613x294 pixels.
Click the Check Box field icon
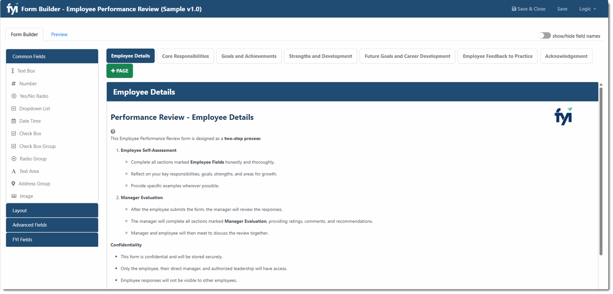coord(14,133)
